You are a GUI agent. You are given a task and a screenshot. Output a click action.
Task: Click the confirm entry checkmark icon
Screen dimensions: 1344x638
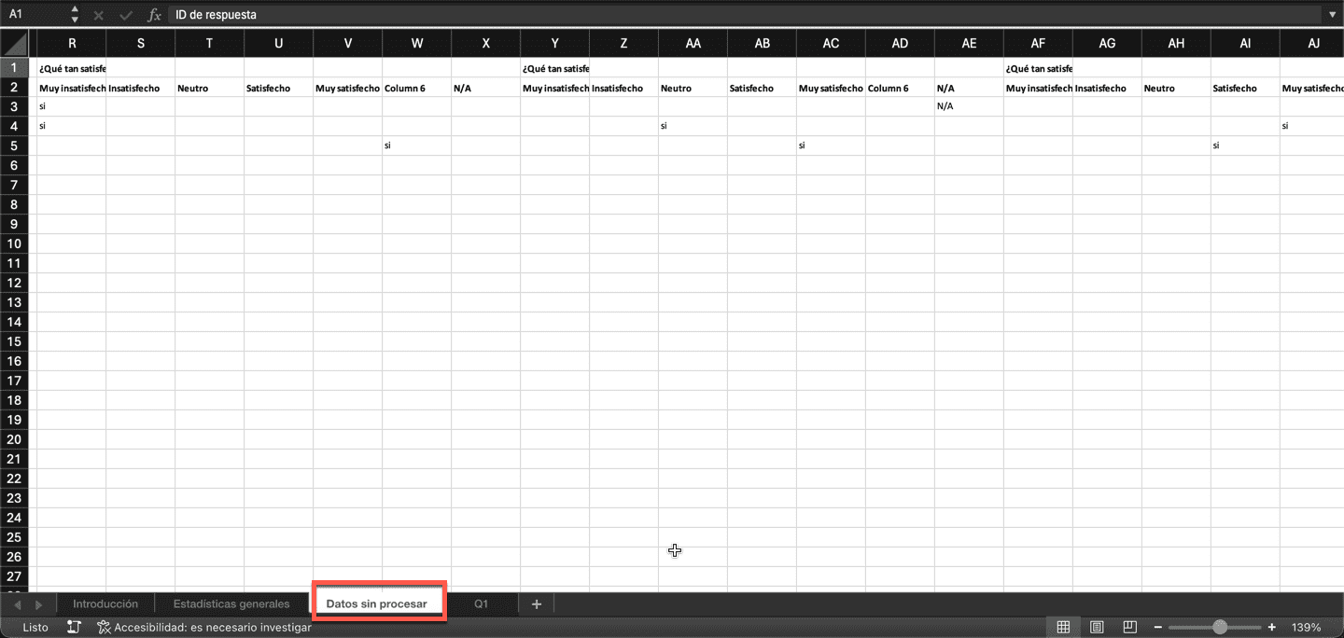(126, 15)
